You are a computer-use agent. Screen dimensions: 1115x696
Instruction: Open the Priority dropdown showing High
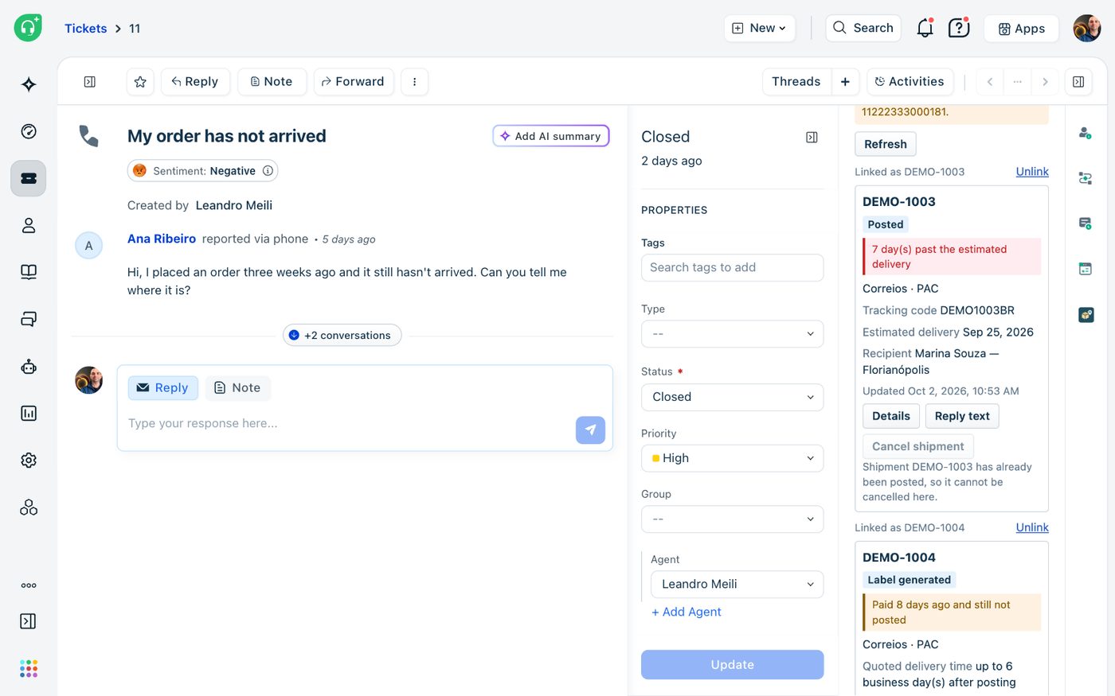point(732,458)
